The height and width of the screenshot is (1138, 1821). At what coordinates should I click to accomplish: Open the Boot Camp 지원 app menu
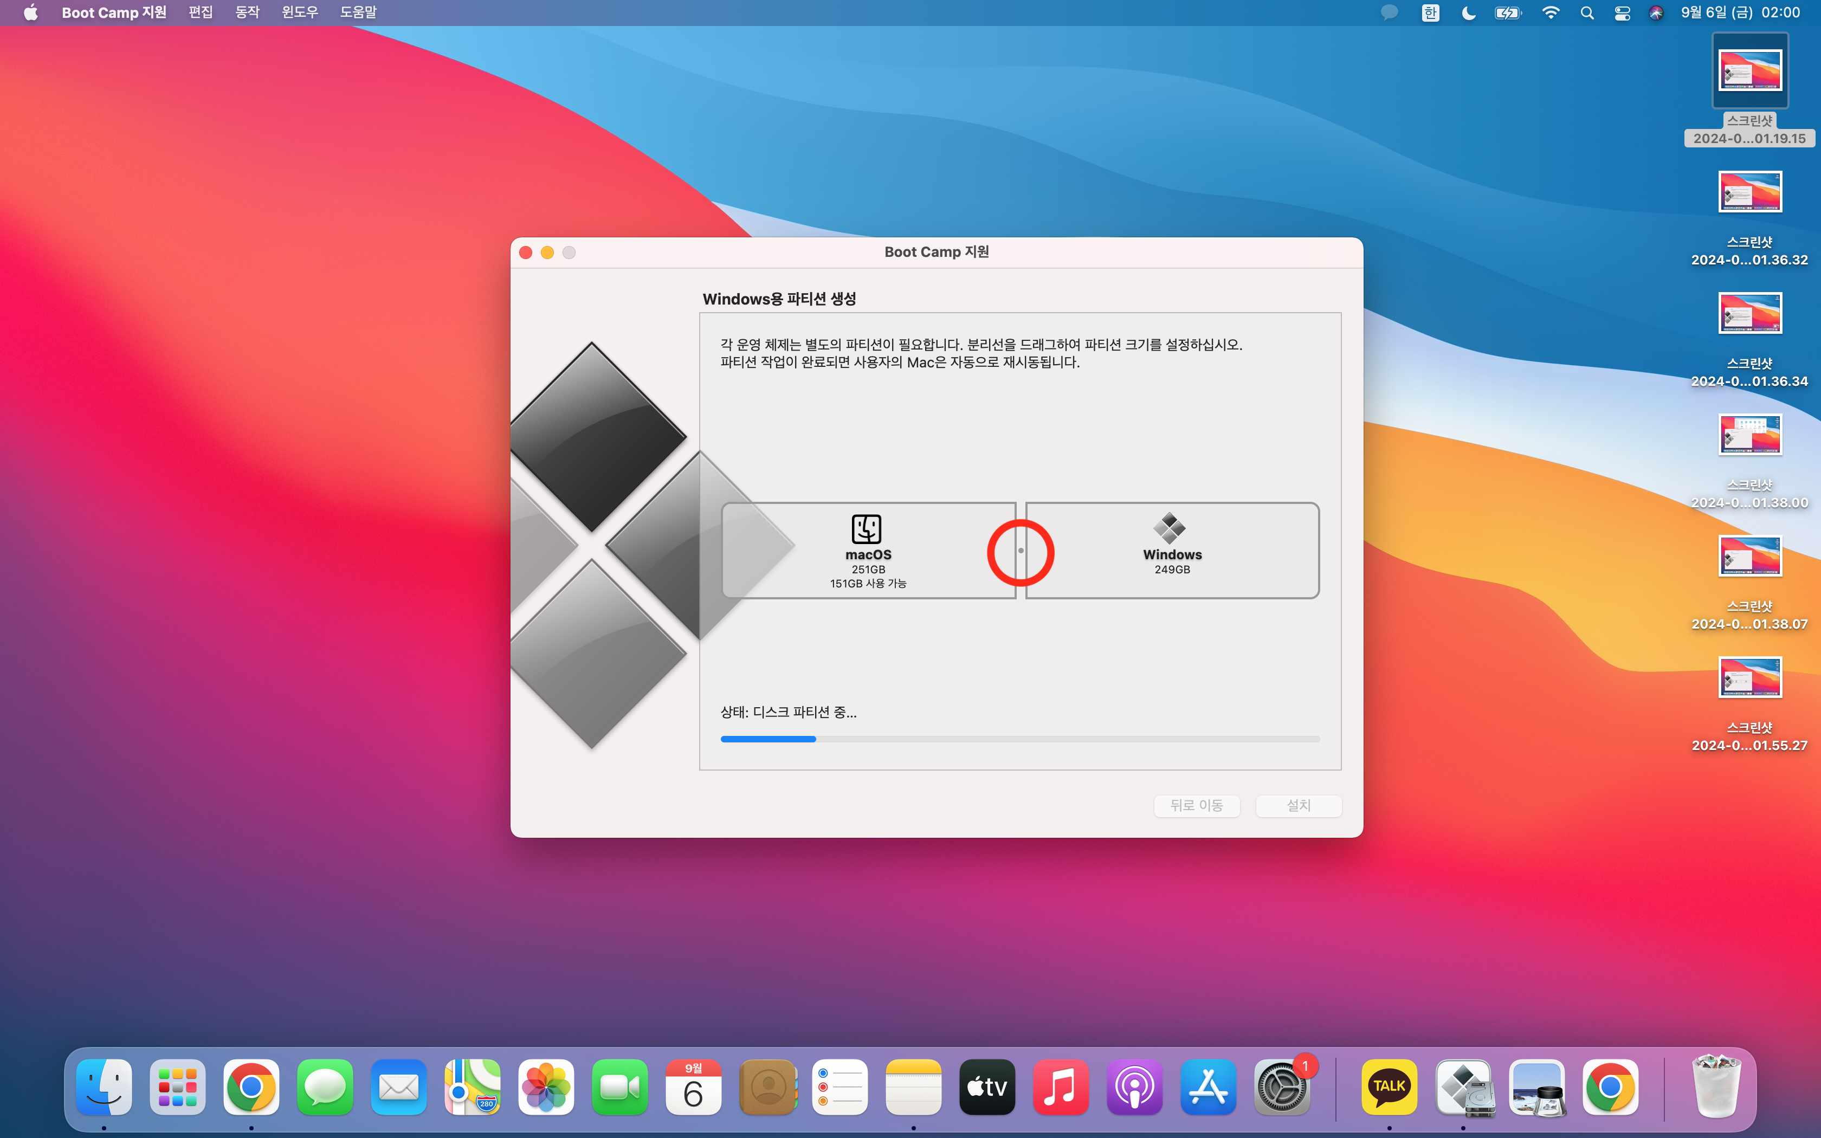114,13
